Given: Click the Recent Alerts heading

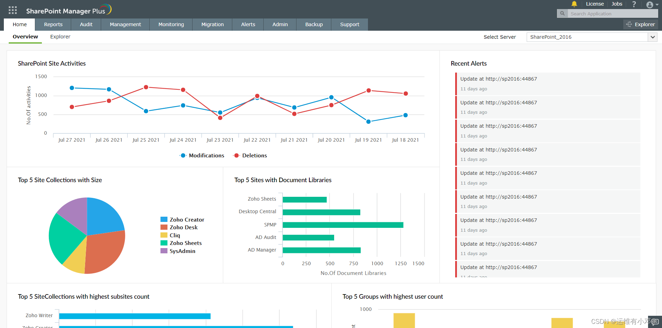Looking at the screenshot, I should pyautogui.click(x=468, y=64).
